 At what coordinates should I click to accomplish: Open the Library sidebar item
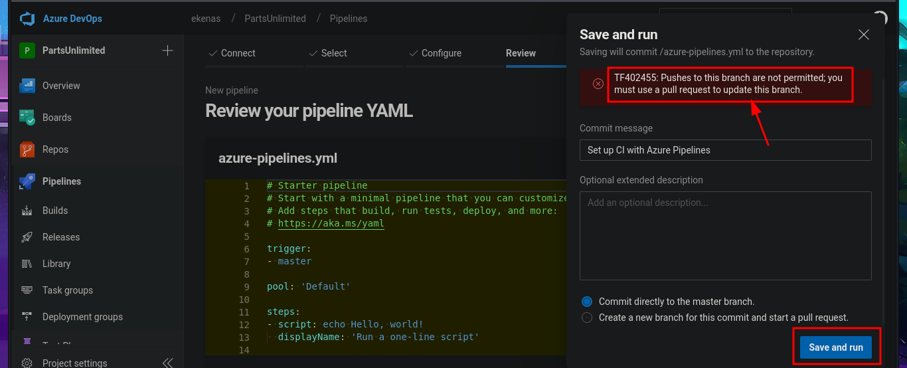[56, 264]
